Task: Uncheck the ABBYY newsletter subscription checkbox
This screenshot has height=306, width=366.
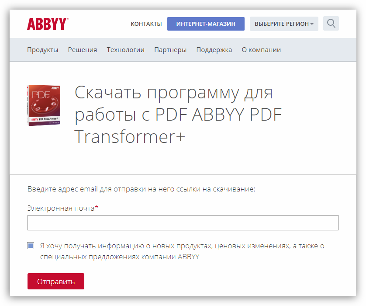Action: 31,246
